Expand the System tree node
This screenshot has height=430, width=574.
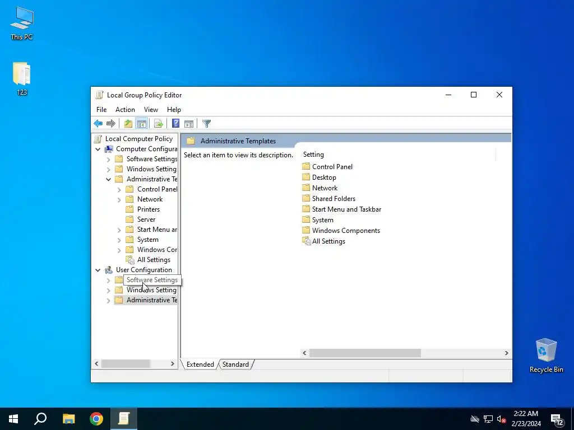click(119, 240)
